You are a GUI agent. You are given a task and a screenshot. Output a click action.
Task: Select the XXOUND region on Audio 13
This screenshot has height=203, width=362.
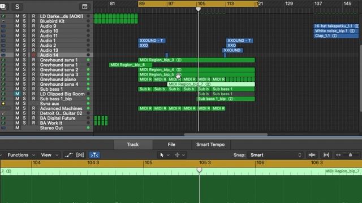[232, 50]
